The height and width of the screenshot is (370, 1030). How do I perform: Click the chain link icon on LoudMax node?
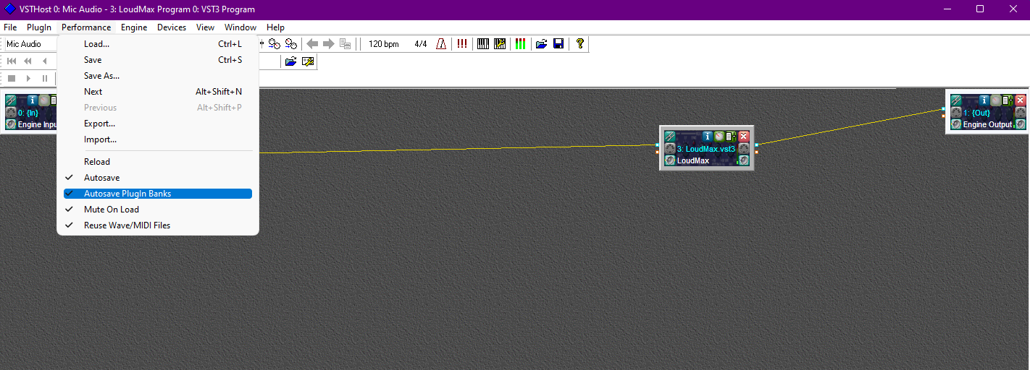670,136
